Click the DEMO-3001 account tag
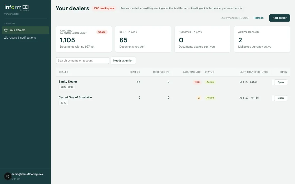 click(x=67, y=87)
